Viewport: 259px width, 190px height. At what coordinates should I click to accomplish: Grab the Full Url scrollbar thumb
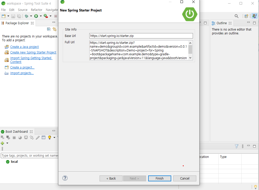[x=190, y=49]
